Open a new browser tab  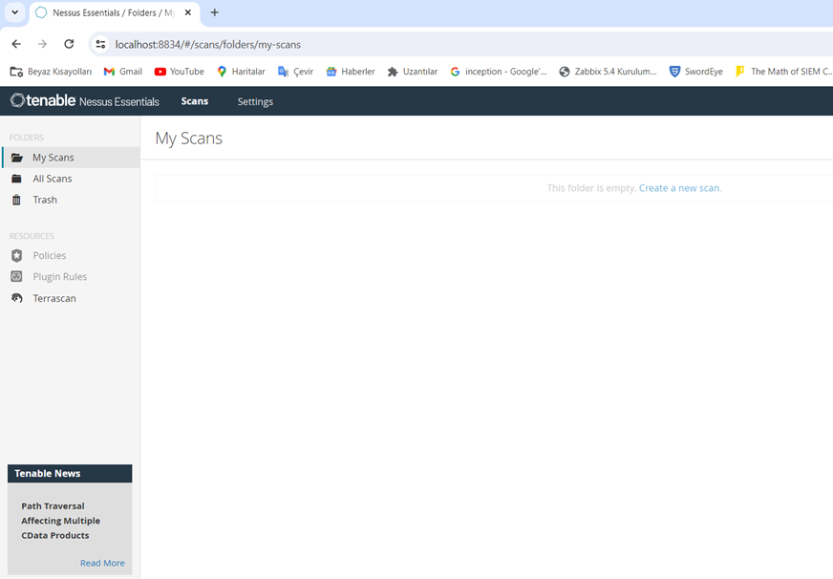215,12
